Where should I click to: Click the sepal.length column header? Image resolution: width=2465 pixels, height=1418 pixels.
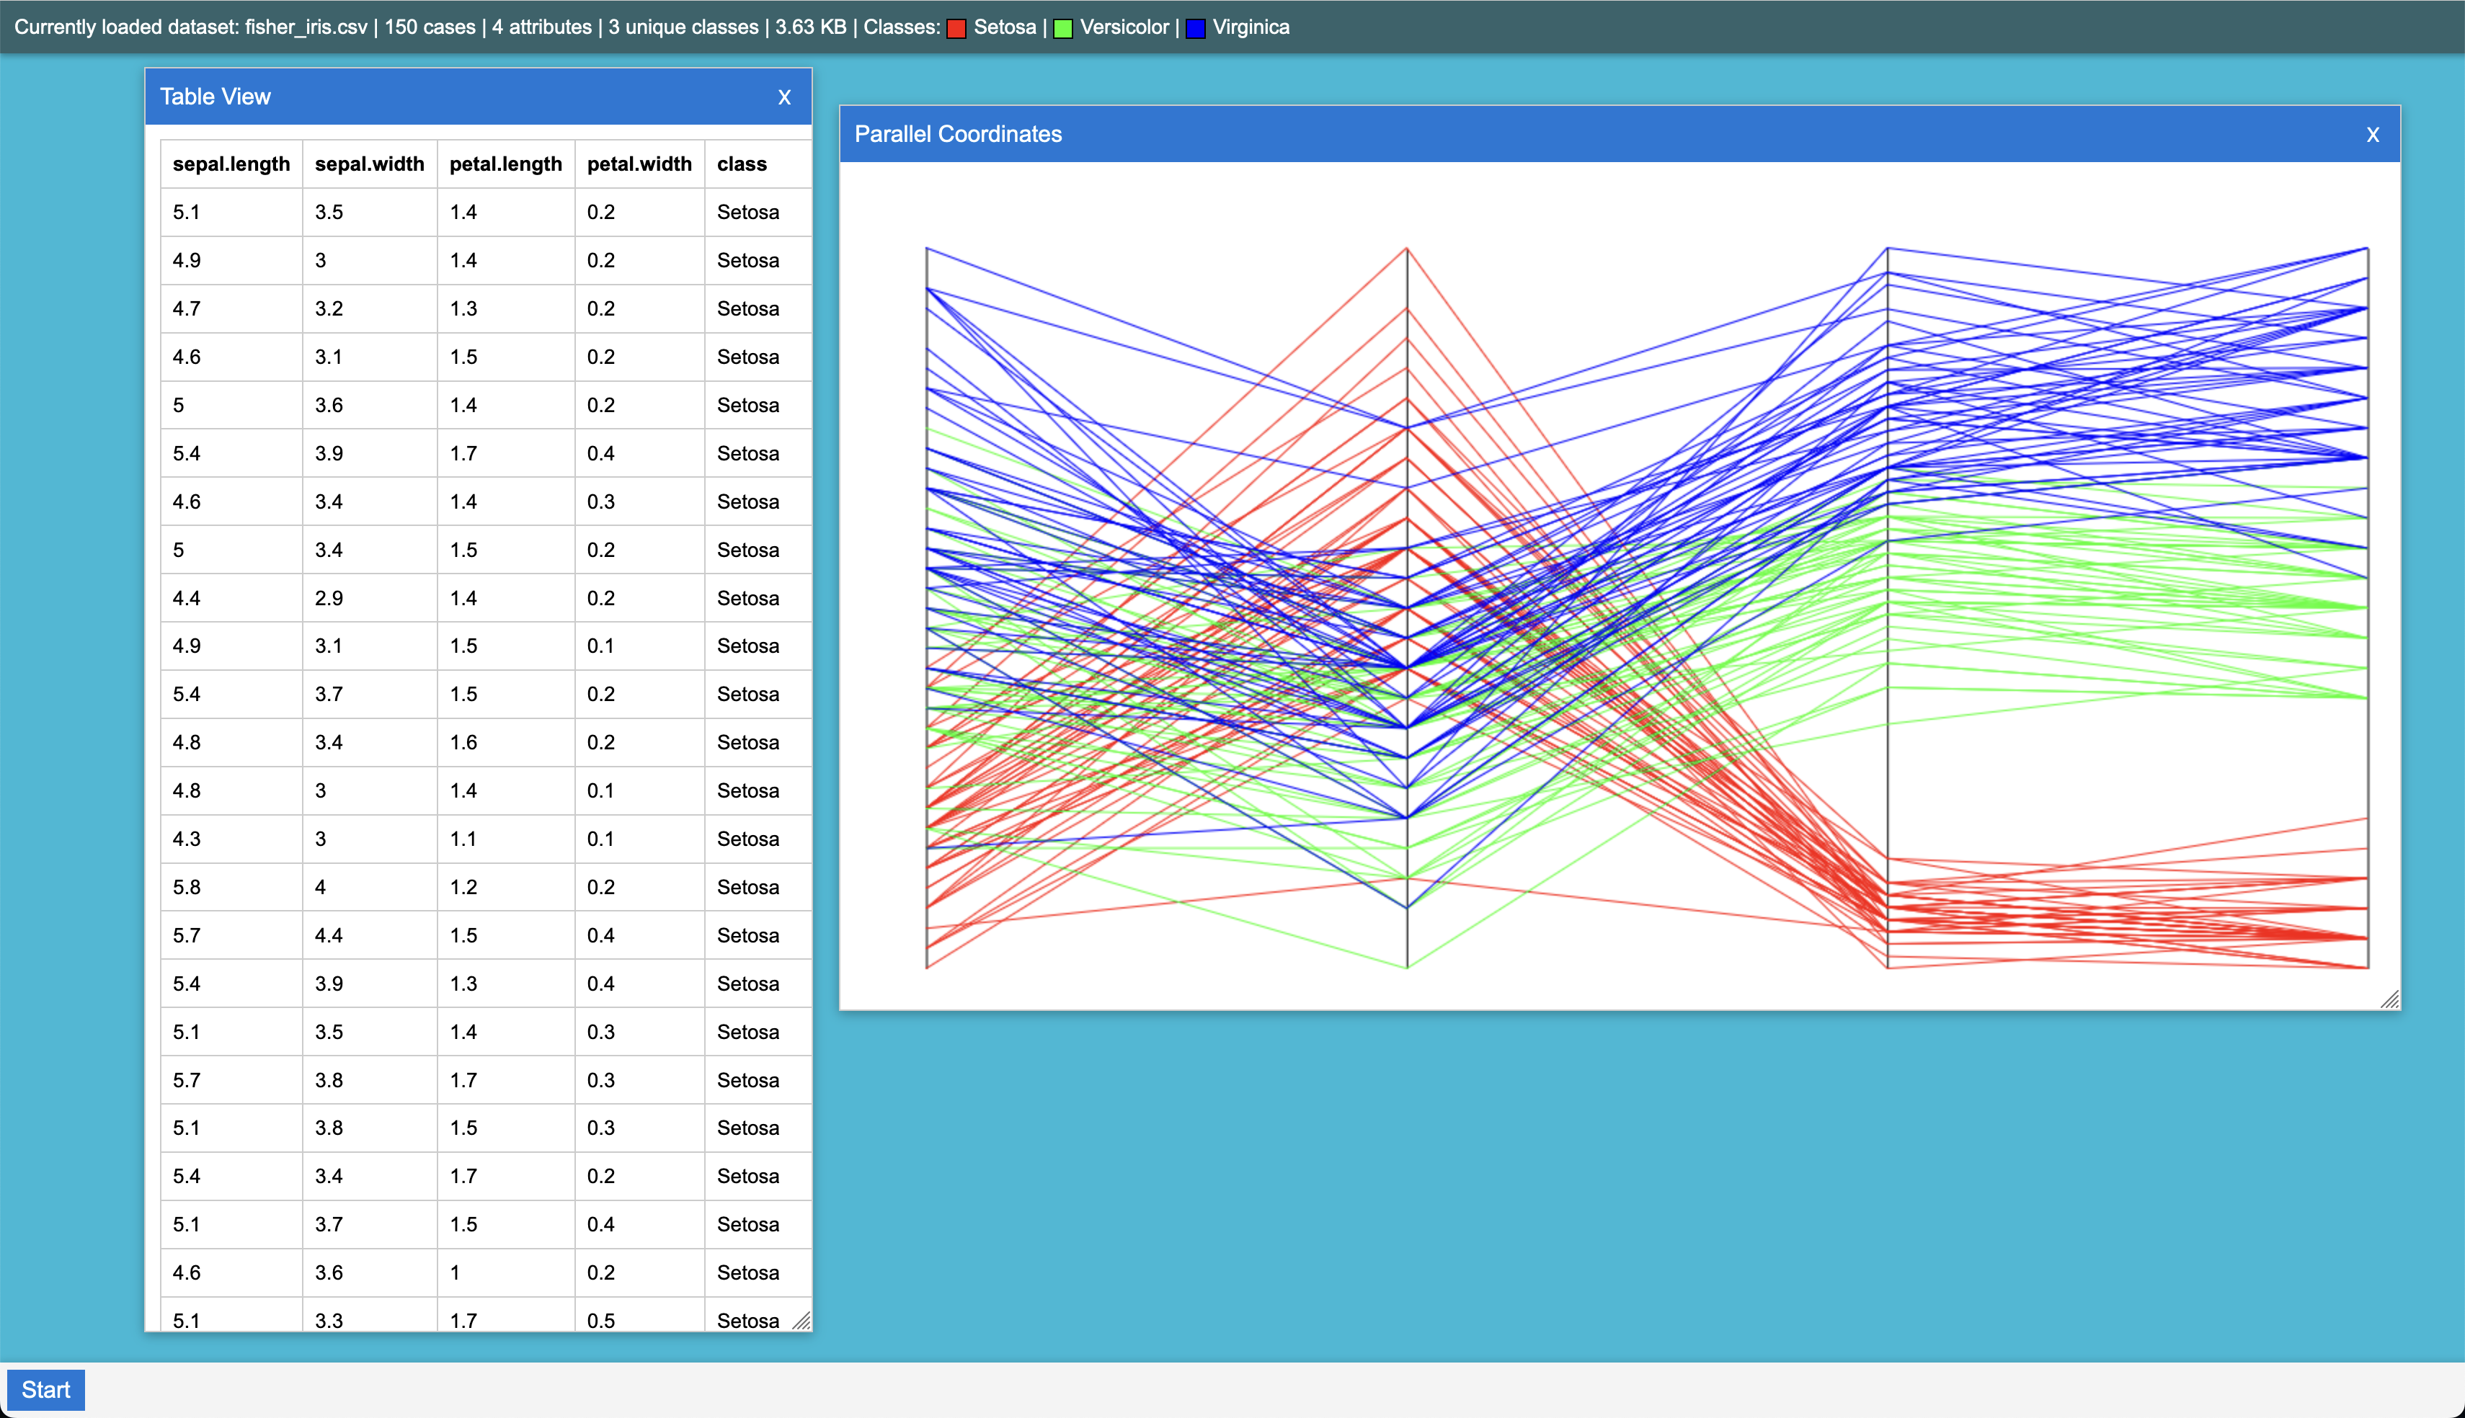(231, 164)
